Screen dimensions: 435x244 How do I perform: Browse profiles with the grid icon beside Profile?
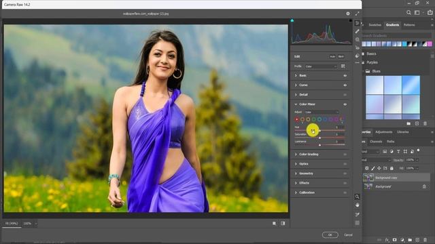click(343, 66)
